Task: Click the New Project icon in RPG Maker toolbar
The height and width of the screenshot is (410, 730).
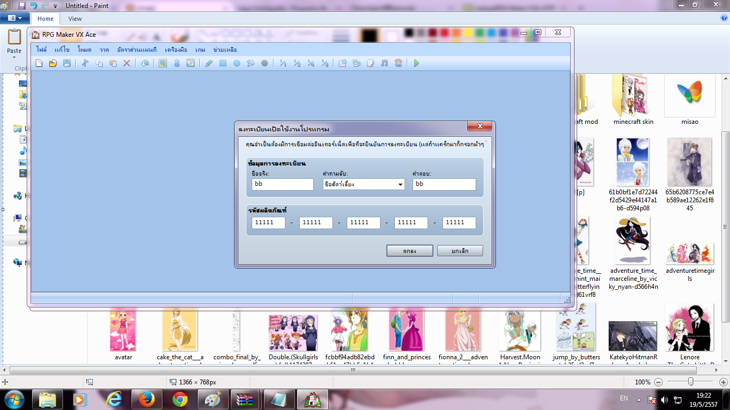Action: 39,64
